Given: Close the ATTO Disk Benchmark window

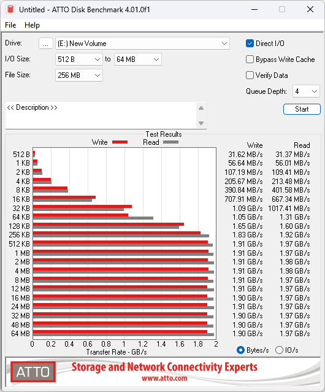Looking at the screenshot, I should pos(310,9).
